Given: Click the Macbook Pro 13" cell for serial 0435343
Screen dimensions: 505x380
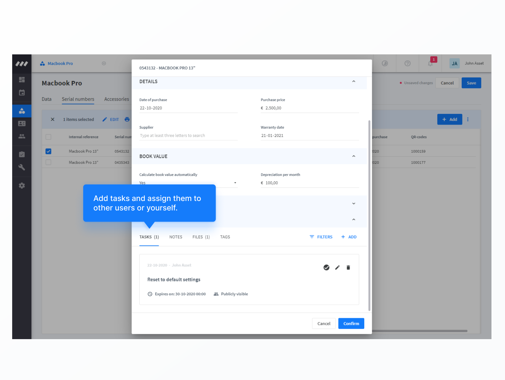Looking at the screenshot, I should 84,162.
